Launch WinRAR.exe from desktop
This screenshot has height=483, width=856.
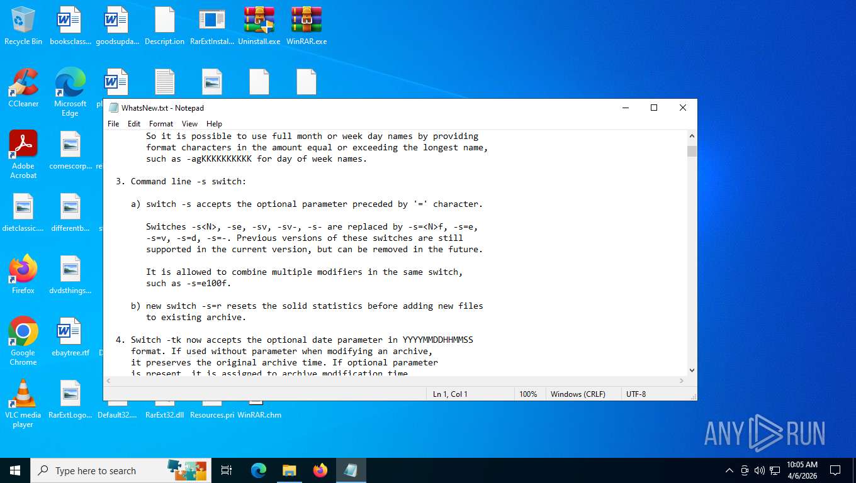[307, 26]
